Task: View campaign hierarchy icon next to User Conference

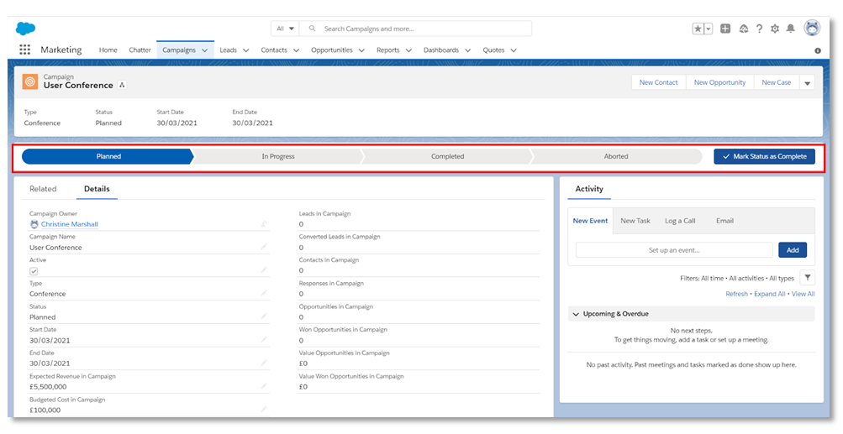Action: pyautogui.click(x=122, y=85)
